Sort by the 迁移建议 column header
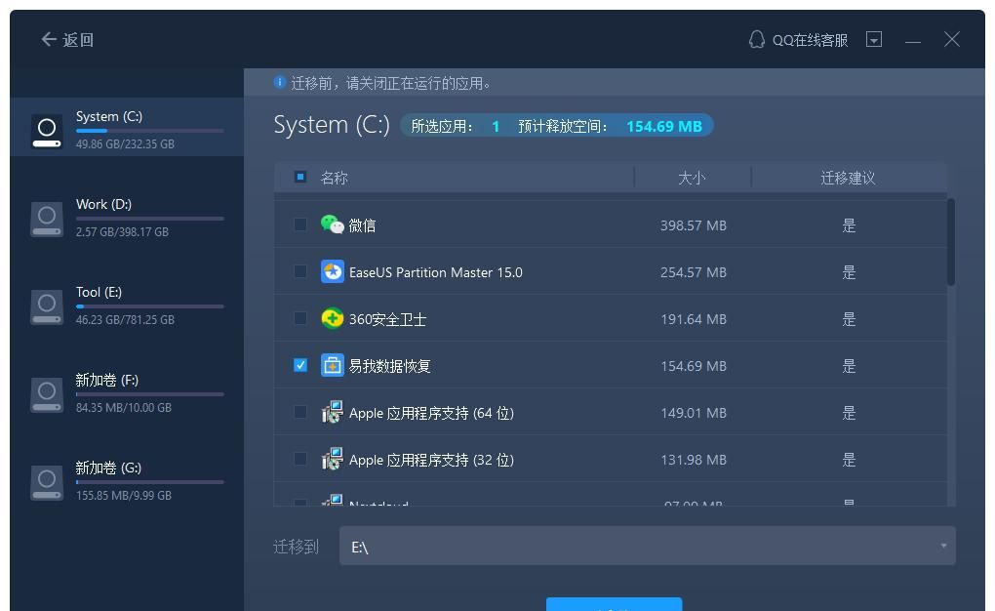Screen dimensions: 995x611 [848, 178]
